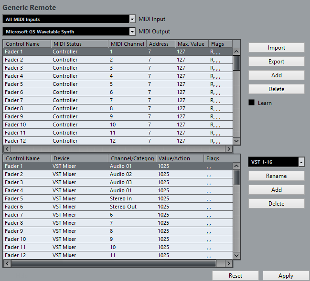Click upper table vertical scrollbar thumb
This screenshot has width=310, height=281.
click(236, 63)
